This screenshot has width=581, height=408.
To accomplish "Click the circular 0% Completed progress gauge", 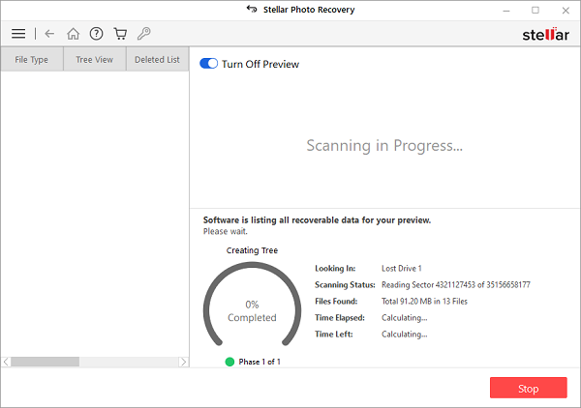I will click(252, 305).
